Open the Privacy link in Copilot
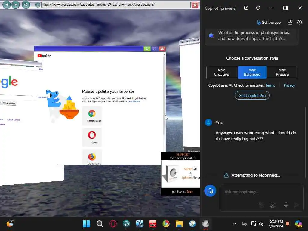Image resolution: width=308 pixels, height=231 pixels. [x=289, y=85]
